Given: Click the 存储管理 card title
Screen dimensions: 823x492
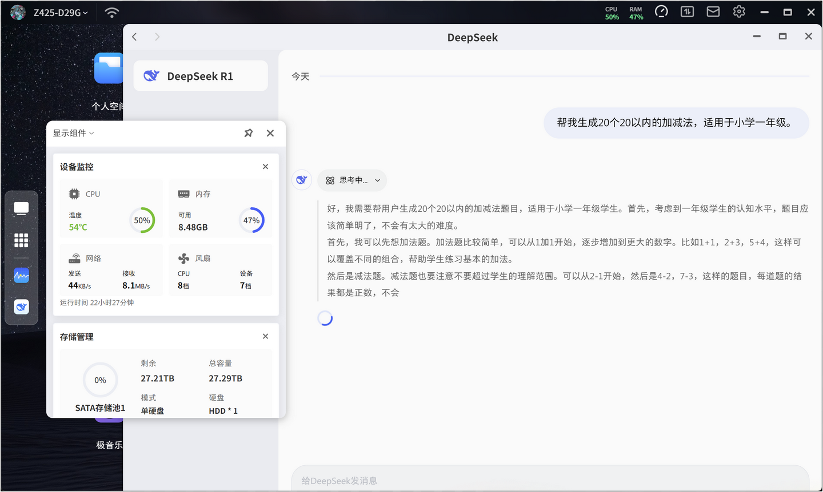Looking at the screenshot, I should [x=77, y=337].
